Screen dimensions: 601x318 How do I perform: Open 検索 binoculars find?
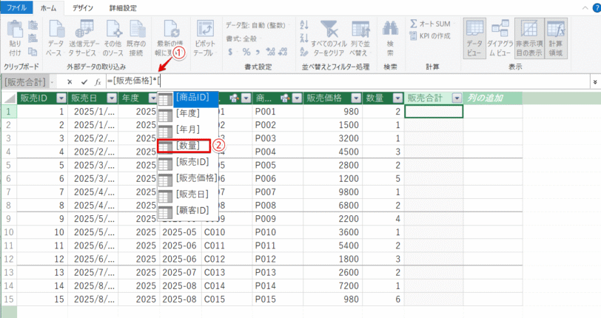[390, 38]
